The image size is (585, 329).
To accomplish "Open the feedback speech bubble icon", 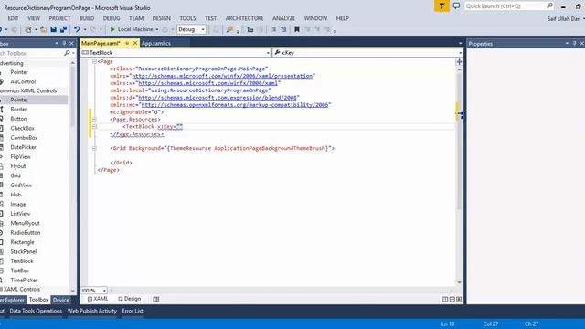I will click(x=456, y=6).
